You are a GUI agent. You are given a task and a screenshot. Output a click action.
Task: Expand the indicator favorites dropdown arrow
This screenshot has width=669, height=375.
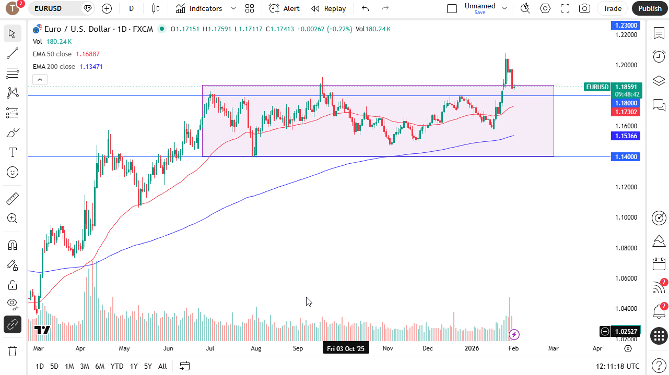tap(233, 8)
